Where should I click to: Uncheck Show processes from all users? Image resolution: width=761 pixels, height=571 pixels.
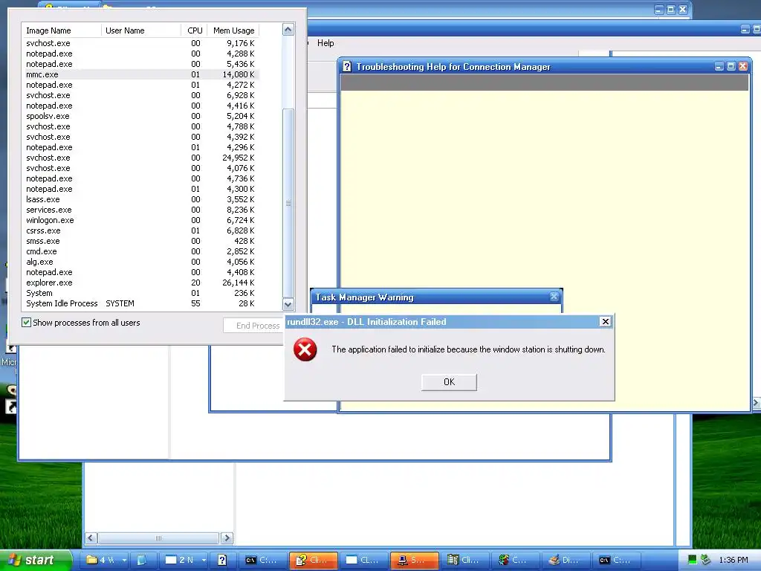(26, 323)
